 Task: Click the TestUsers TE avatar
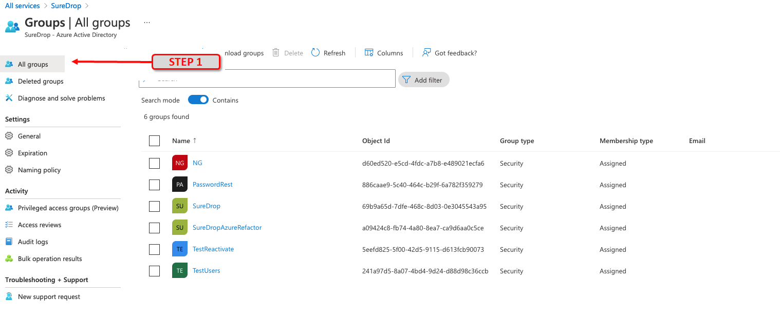(x=180, y=271)
